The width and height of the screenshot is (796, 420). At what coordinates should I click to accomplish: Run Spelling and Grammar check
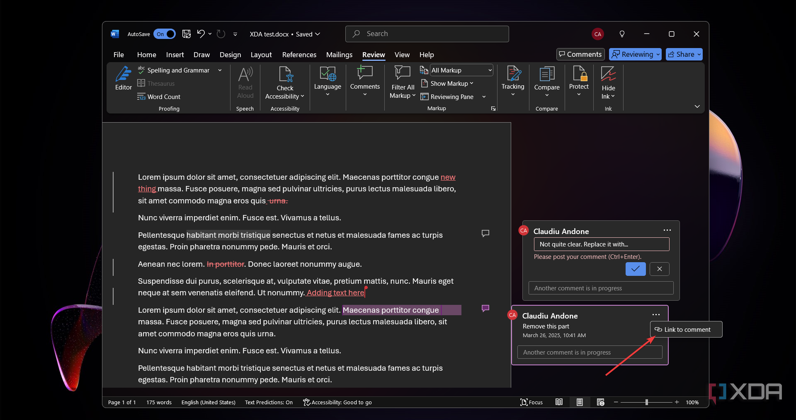[x=174, y=70]
